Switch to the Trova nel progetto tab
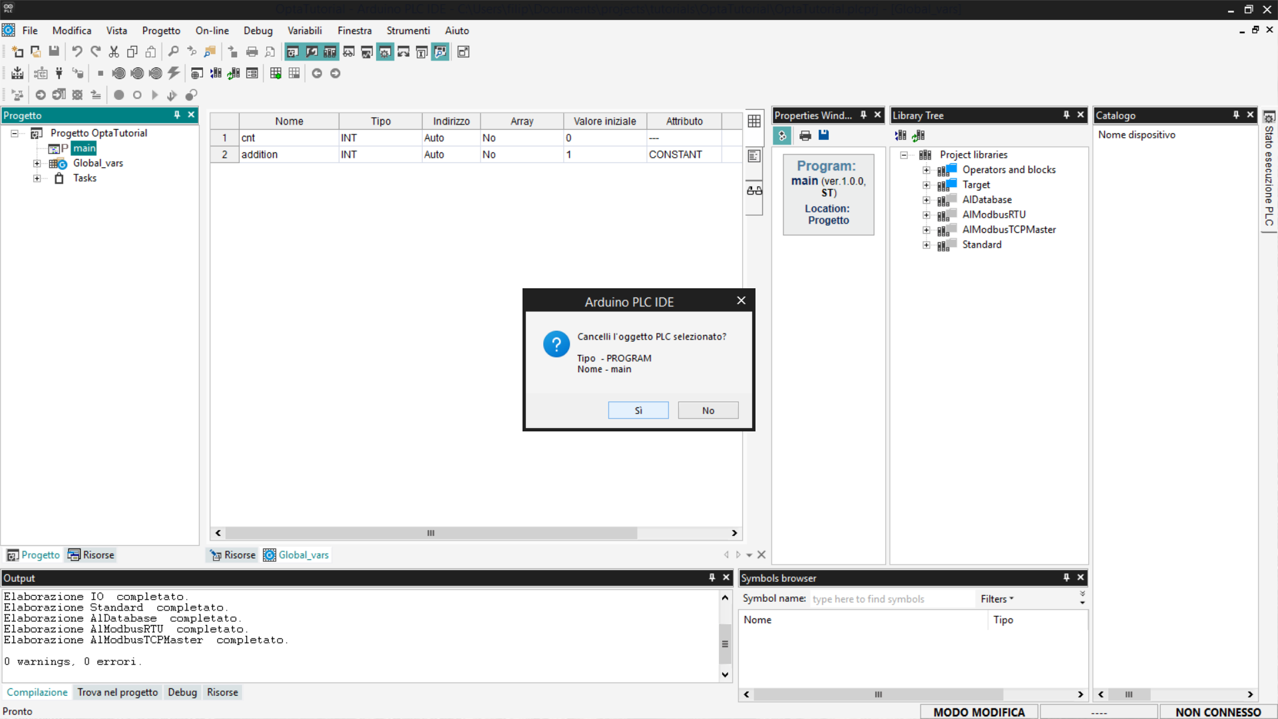The image size is (1278, 719). tap(117, 692)
